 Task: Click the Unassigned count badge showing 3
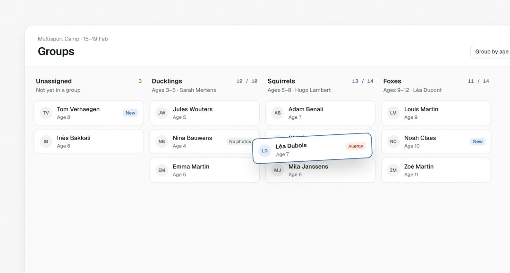[140, 81]
